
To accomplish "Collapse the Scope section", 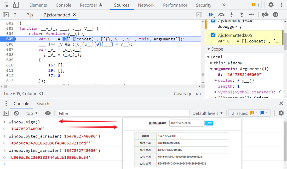I will (209, 49).
